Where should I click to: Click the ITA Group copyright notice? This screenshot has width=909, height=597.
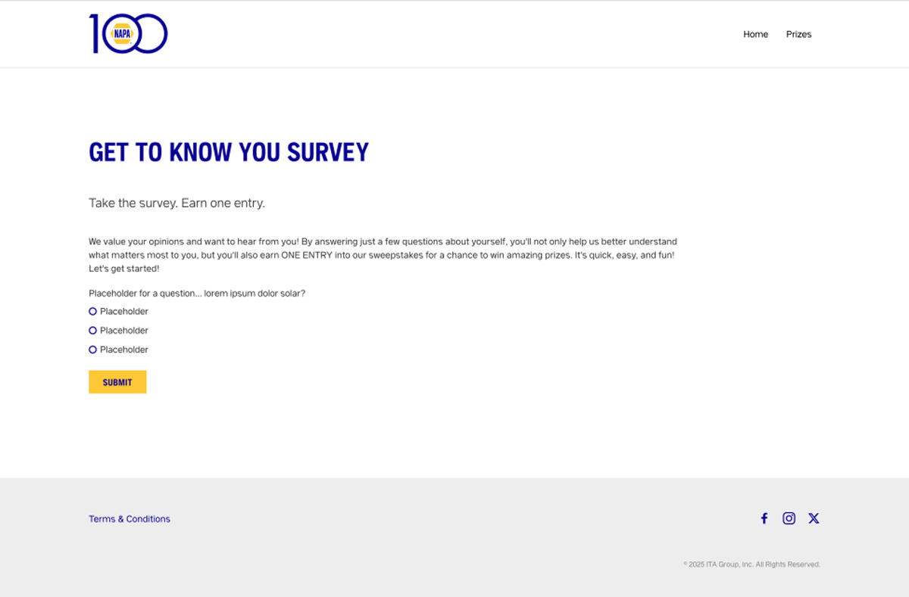click(751, 564)
